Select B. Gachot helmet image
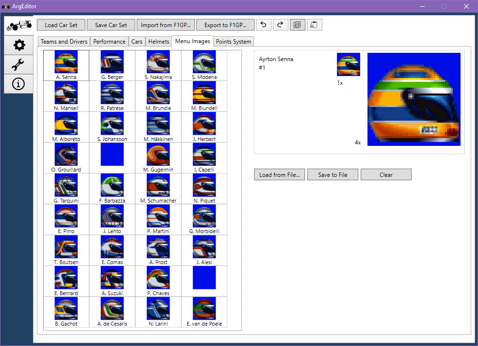This screenshot has height=346, width=478. click(66, 308)
